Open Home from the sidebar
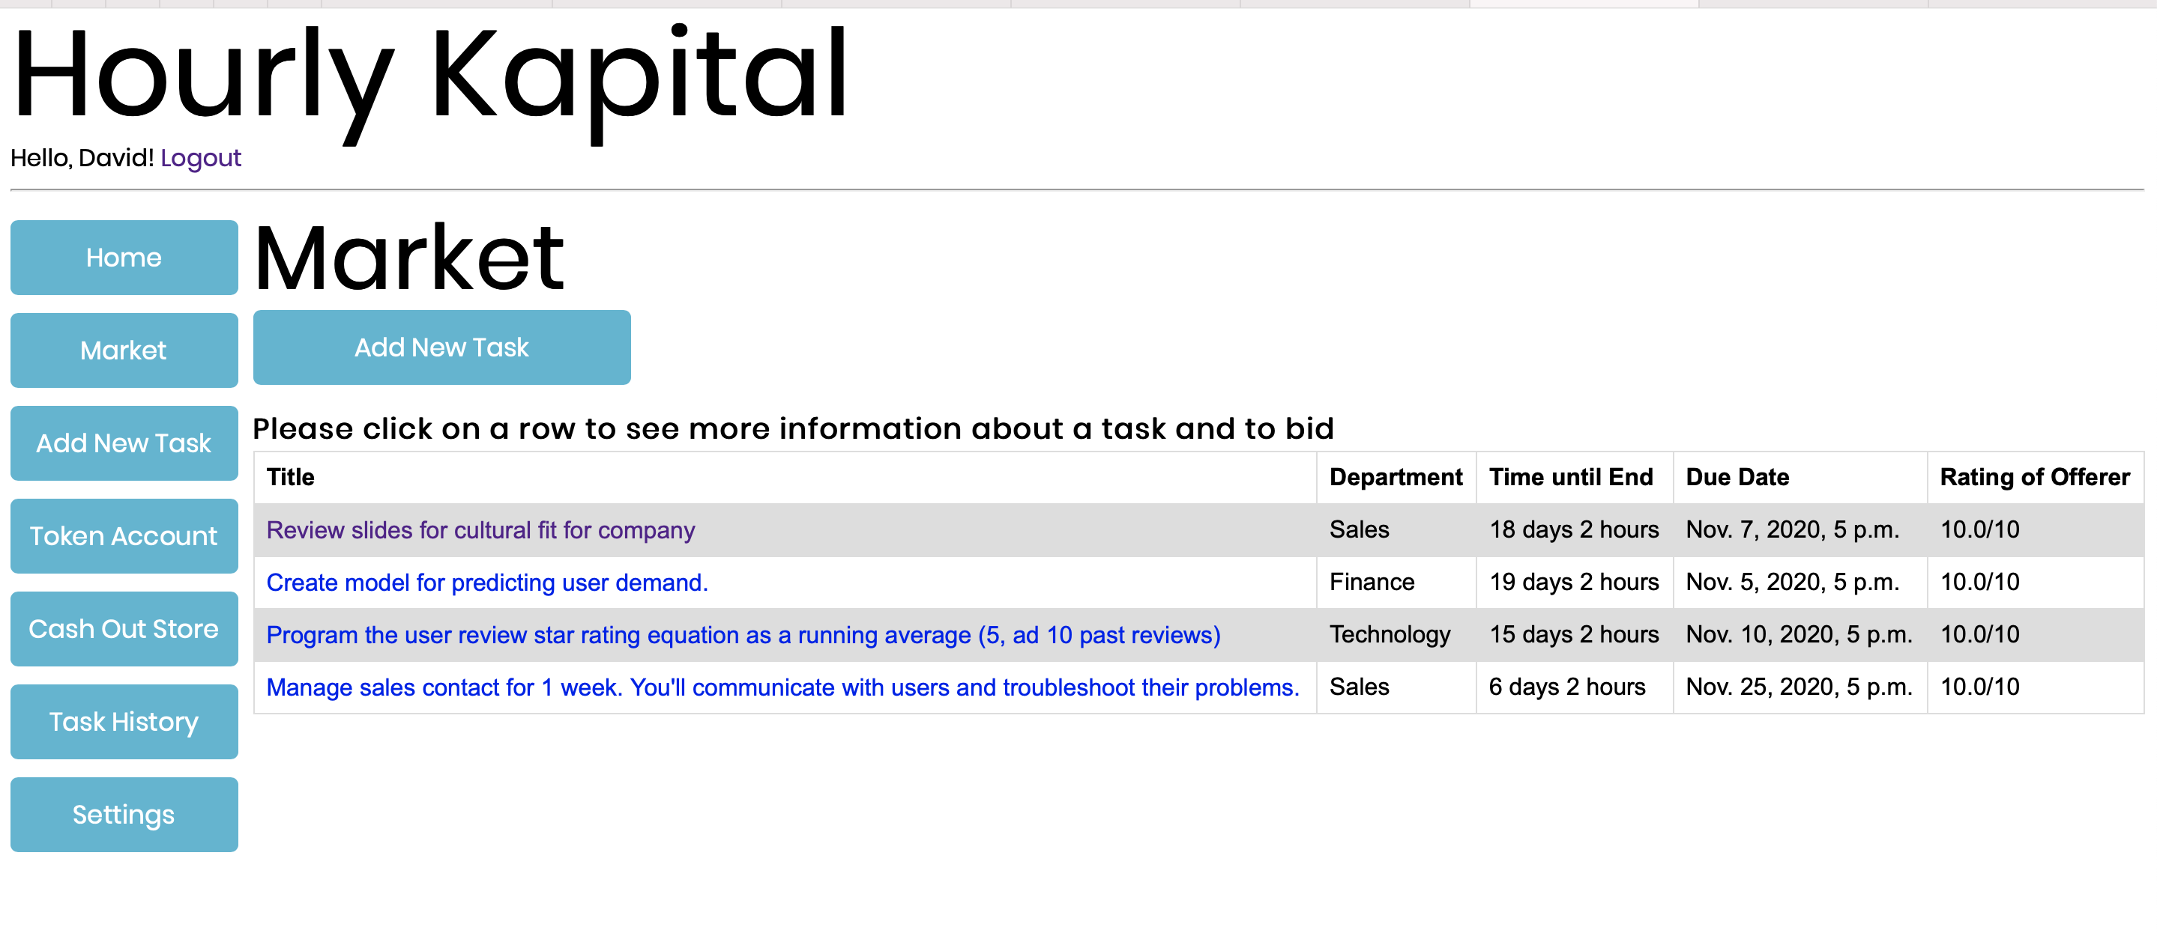 click(x=124, y=258)
